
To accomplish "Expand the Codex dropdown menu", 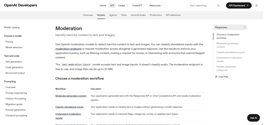I will (x=123, y=6).
